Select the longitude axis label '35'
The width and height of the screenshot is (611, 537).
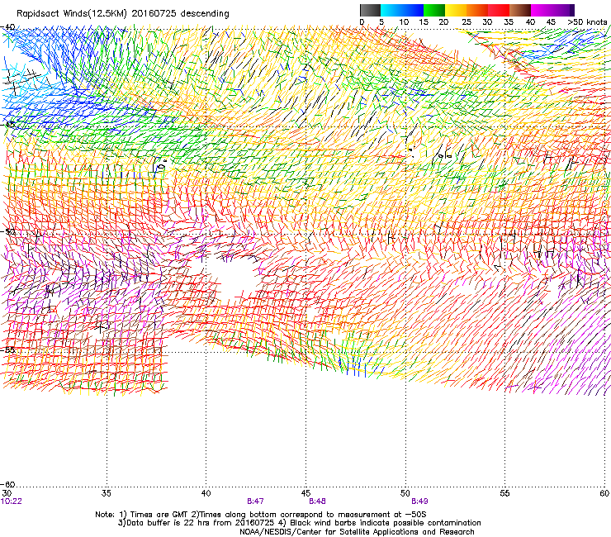coord(106,493)
